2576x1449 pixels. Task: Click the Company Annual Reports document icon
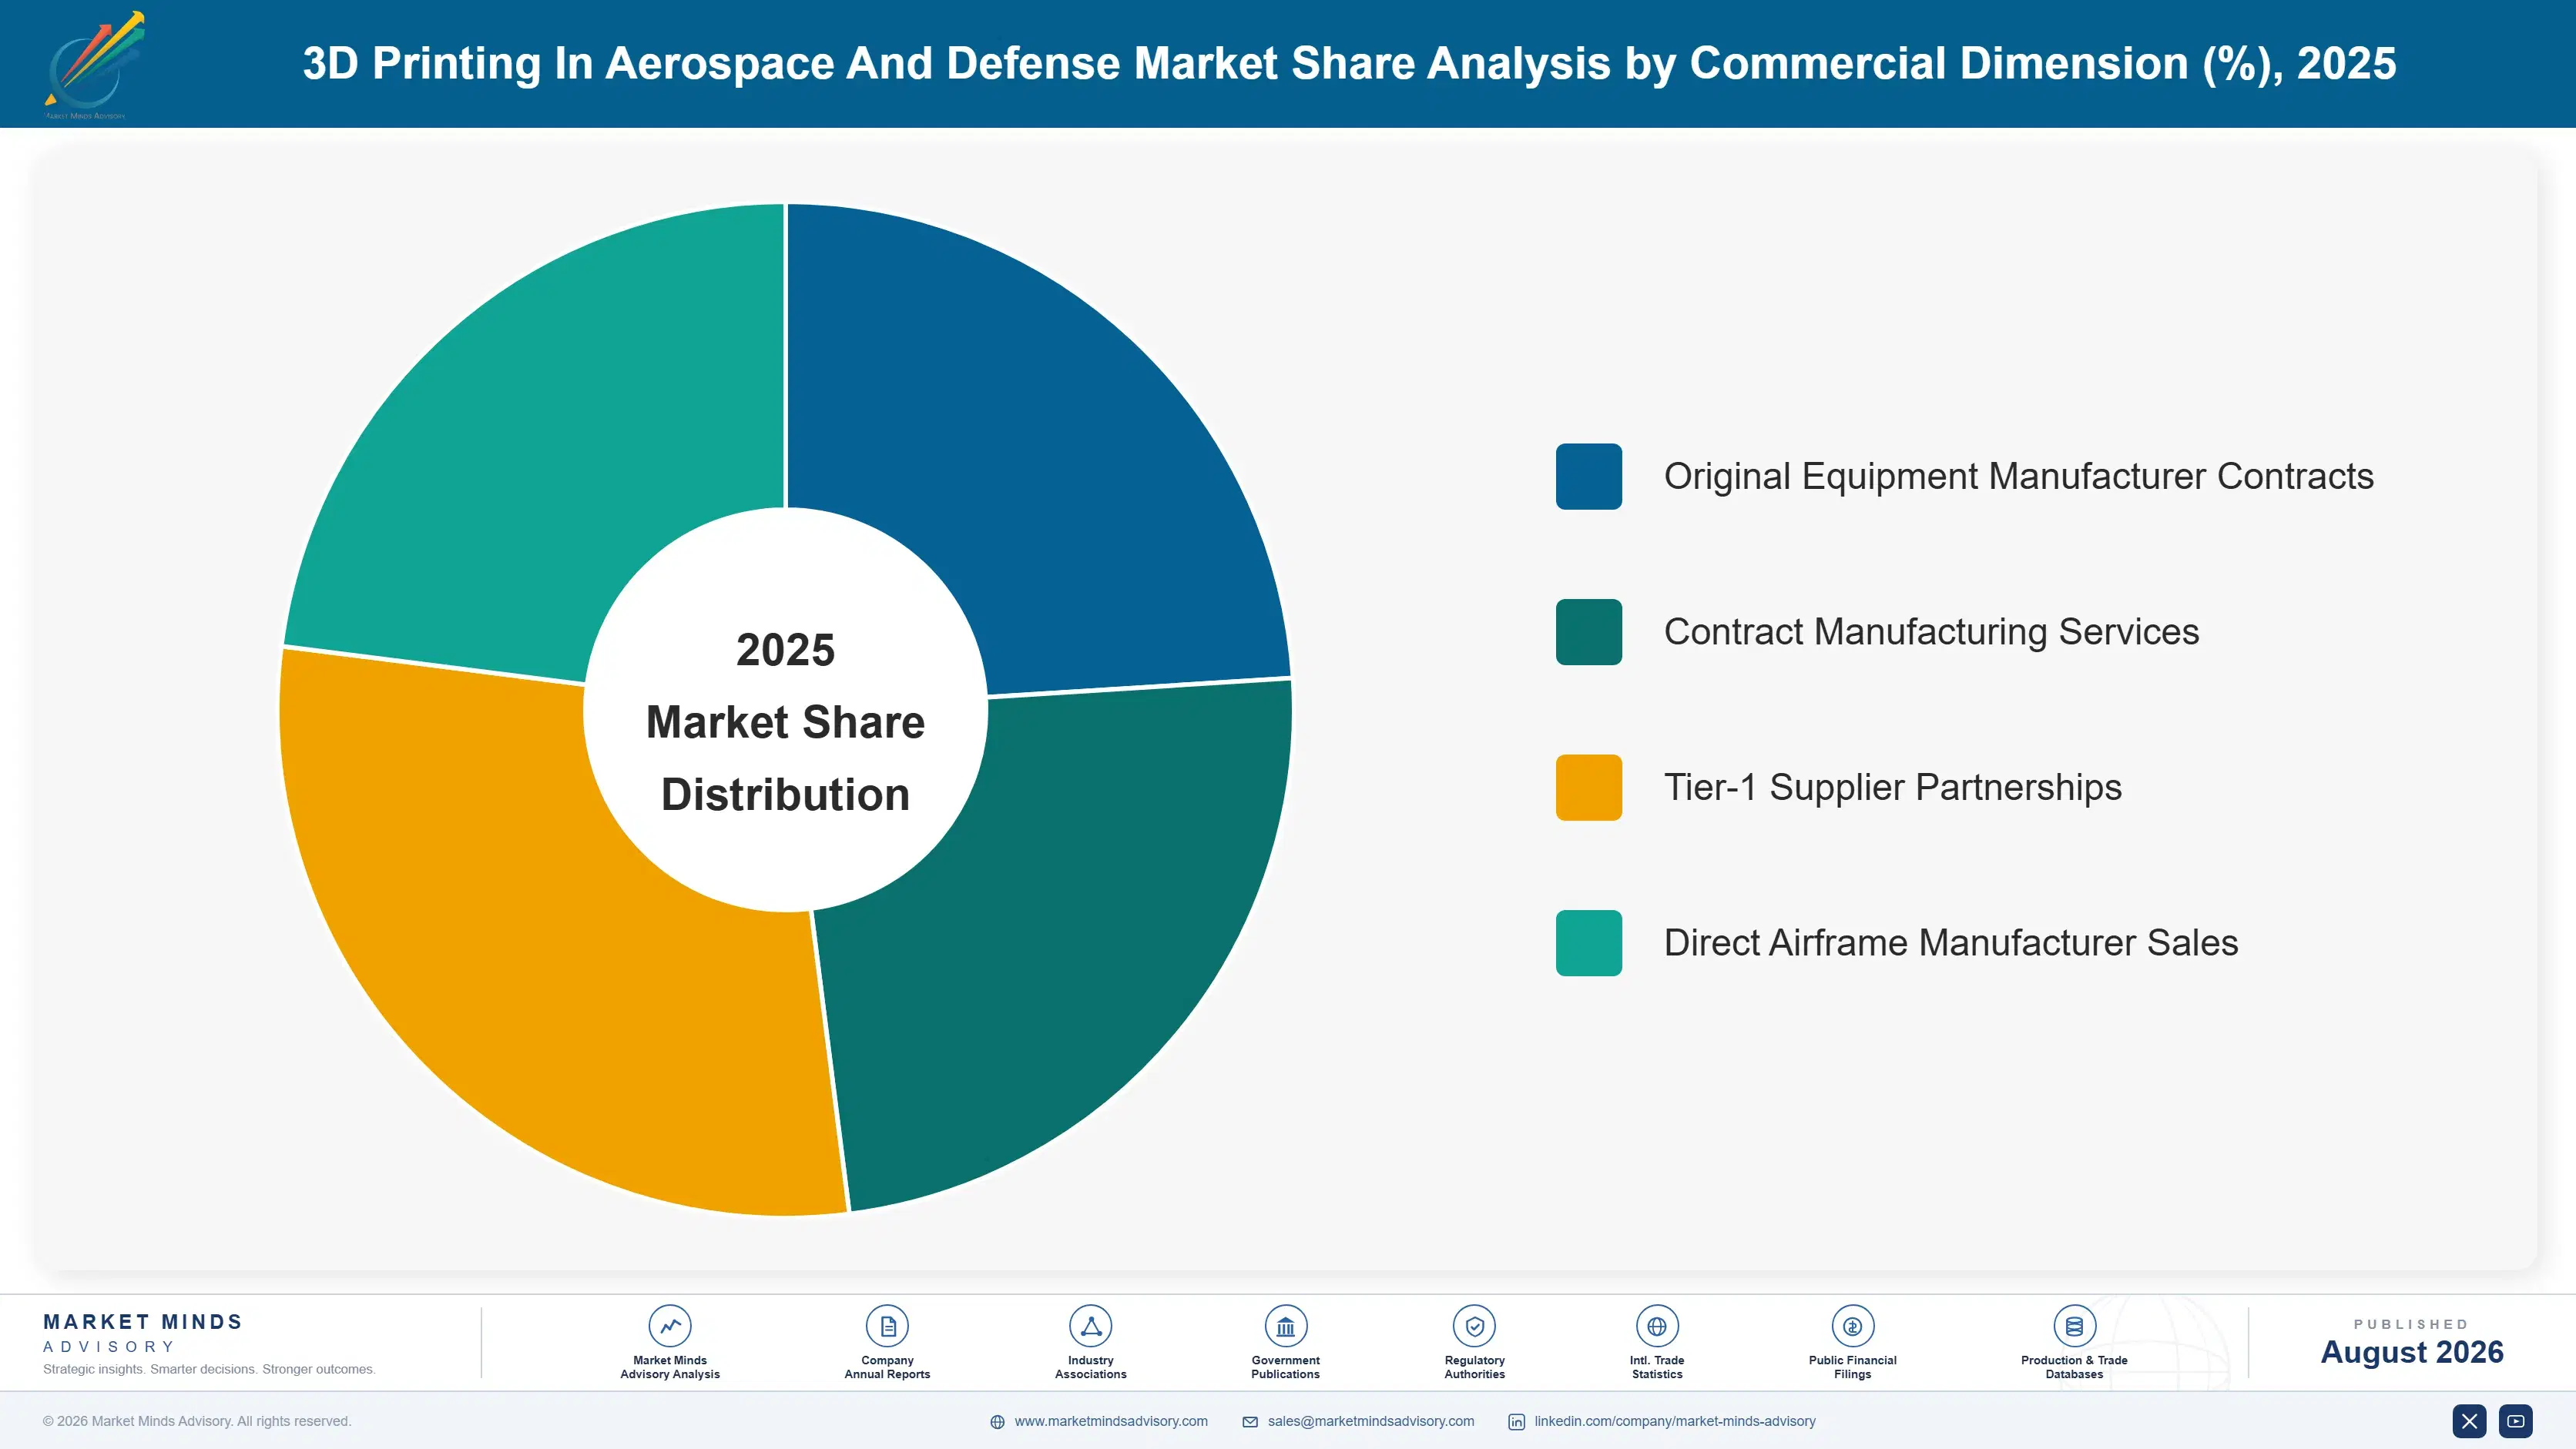(887, 1326)
